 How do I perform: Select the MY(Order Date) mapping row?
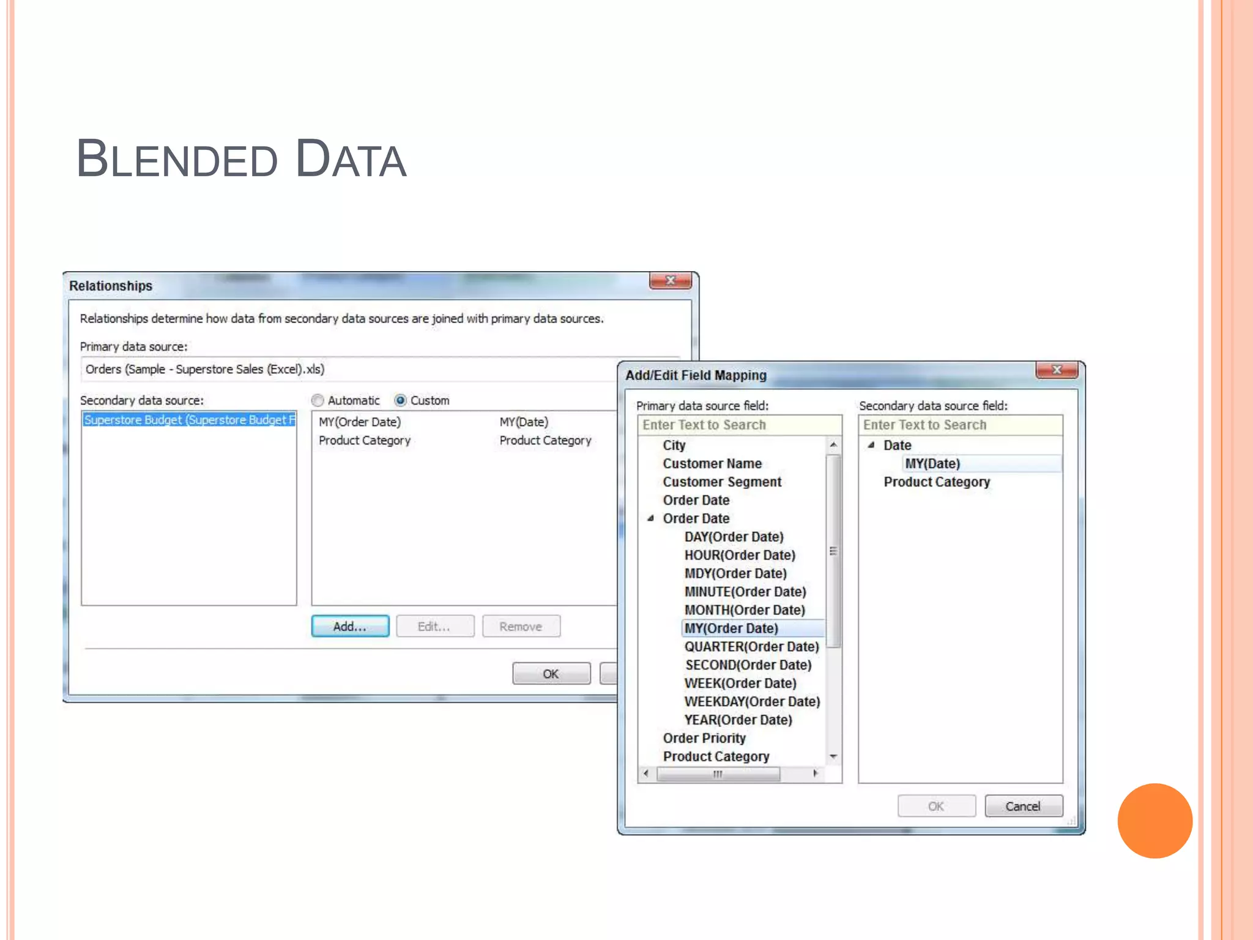pyautogui.click(x=360, y=422)
